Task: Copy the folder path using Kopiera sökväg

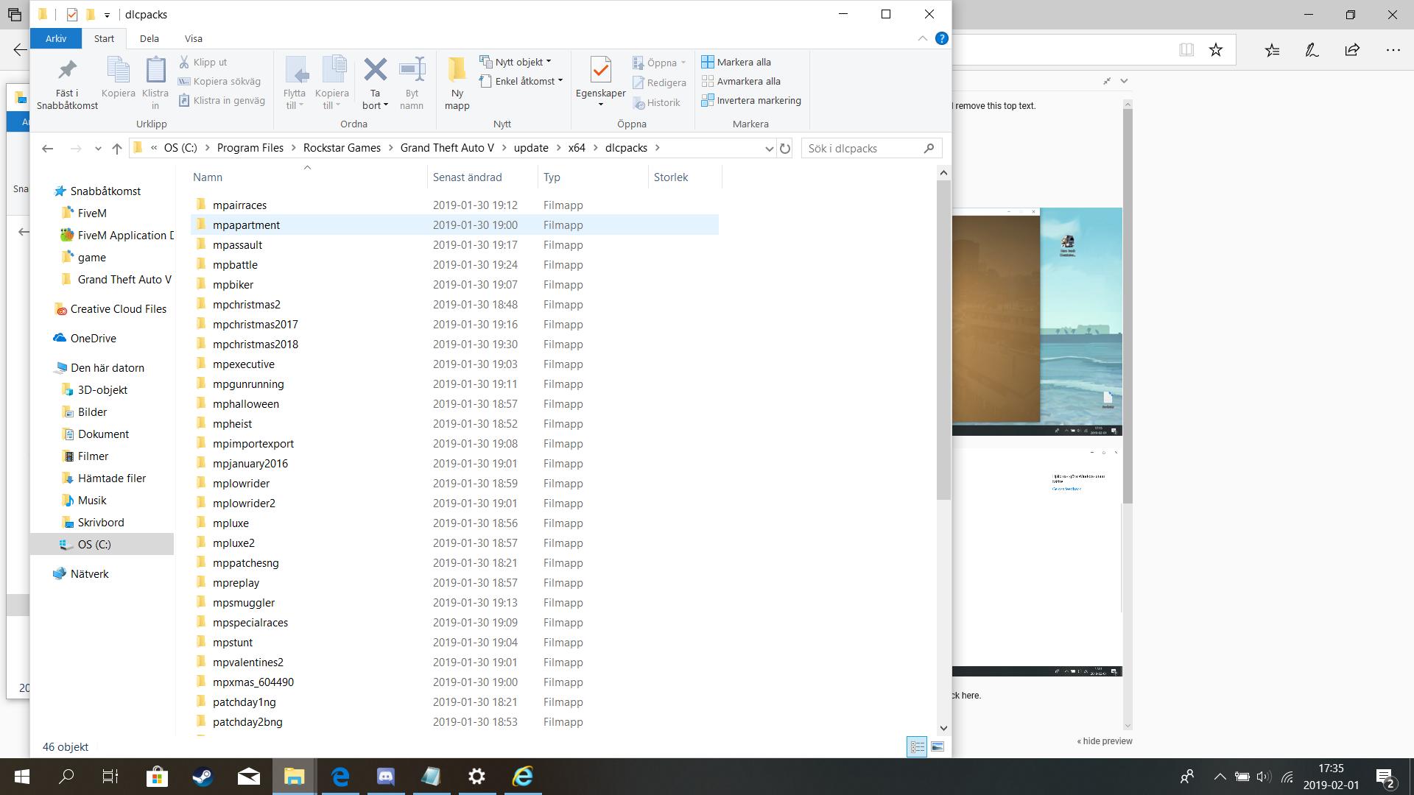Action: pyautogui.click(x=219, y=81)
